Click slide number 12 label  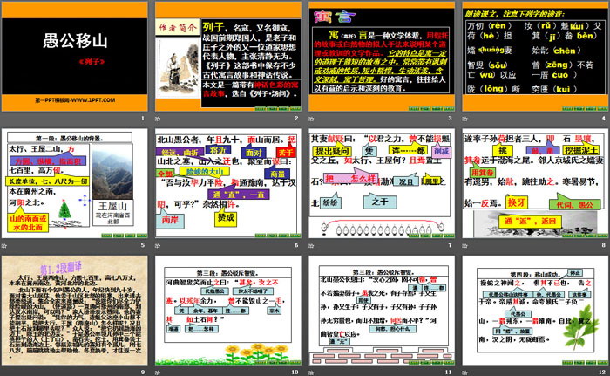coord(602,373)
